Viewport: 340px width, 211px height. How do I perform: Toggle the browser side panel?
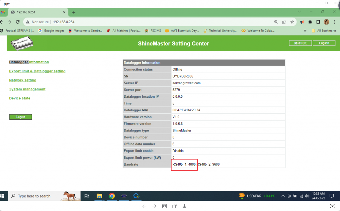[318, 22]
